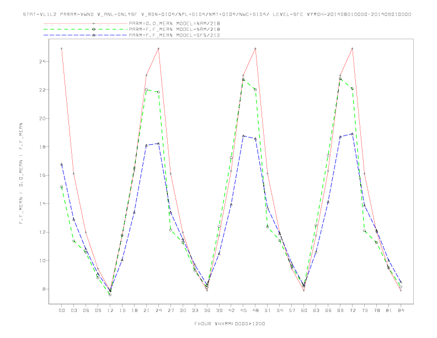Viewport: 437px width, 338px height.
Task: Click x-axis tick label 27
Action: pyautogui.click(x=170, y=310)
